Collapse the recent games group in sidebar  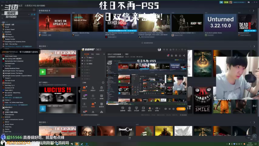pos(2,22)
